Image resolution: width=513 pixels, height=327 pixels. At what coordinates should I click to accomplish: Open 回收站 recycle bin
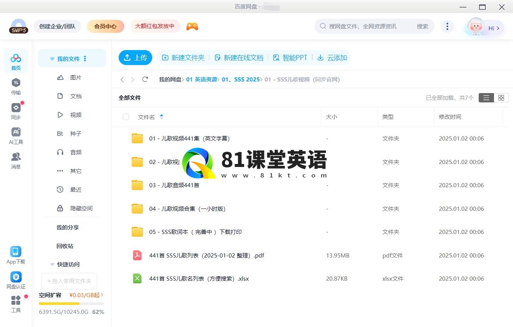65,246
